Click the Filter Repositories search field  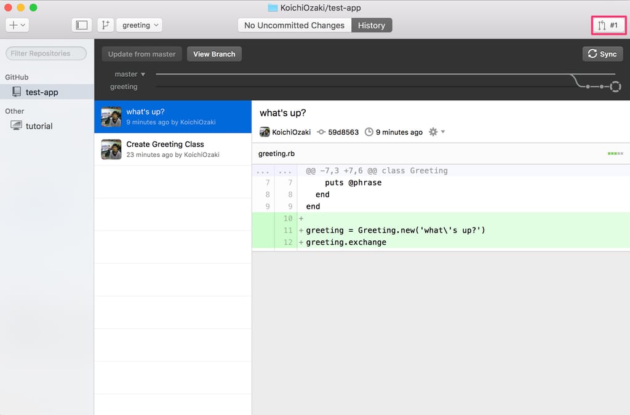(46, 53)
